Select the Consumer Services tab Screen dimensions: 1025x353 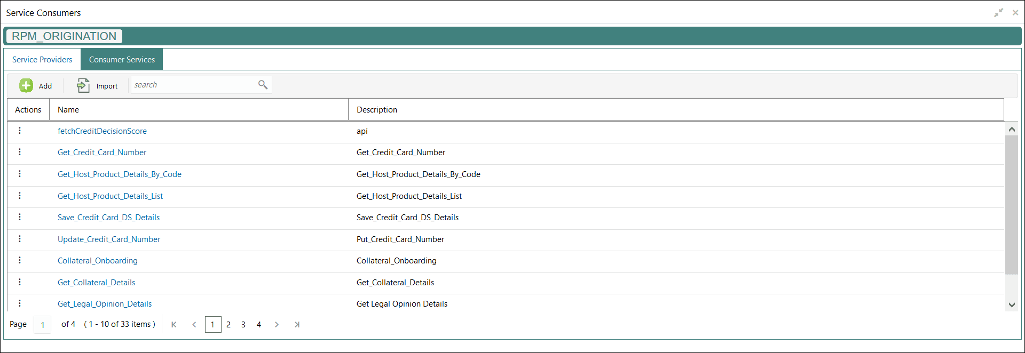122,60
